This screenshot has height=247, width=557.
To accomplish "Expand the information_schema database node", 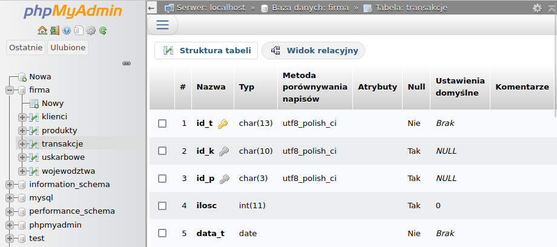I will pyautogui.click(x=10, y=185).
